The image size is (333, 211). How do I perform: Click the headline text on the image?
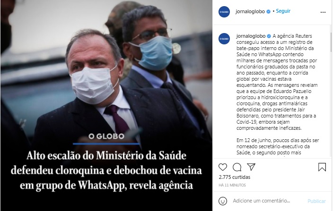pos(106,170)
